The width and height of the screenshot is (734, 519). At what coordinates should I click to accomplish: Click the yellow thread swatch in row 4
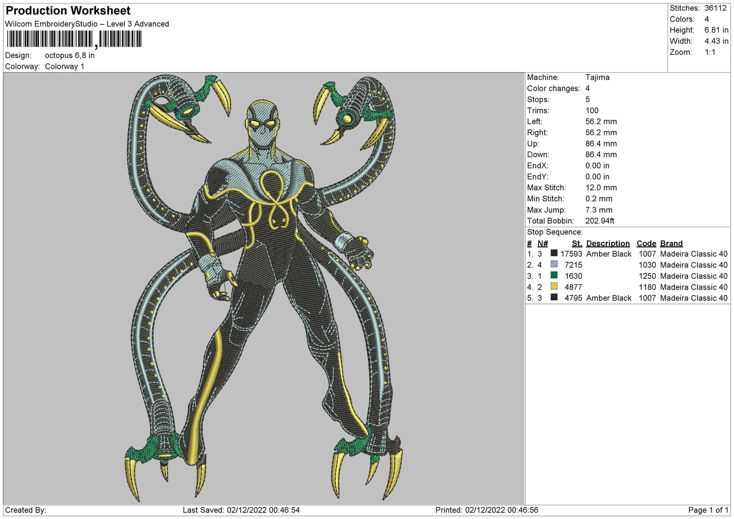[x=554, y=287]
